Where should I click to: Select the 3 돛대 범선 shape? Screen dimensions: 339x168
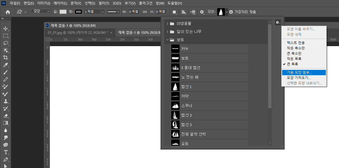point(210,68)
